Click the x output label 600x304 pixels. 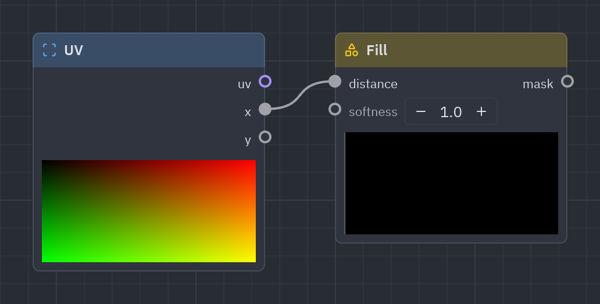pyautogui.click(x=248, y=113)
